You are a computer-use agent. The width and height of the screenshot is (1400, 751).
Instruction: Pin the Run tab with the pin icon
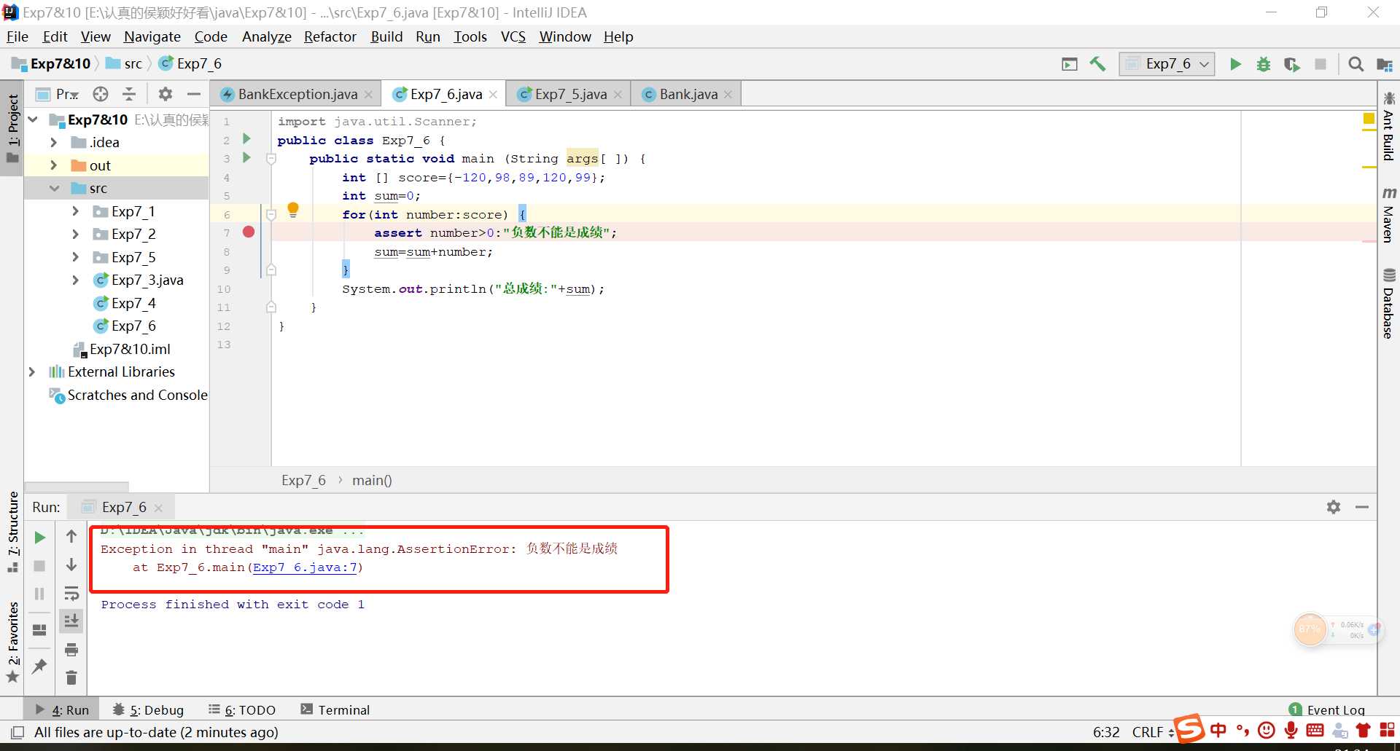[x=39, y=666]
